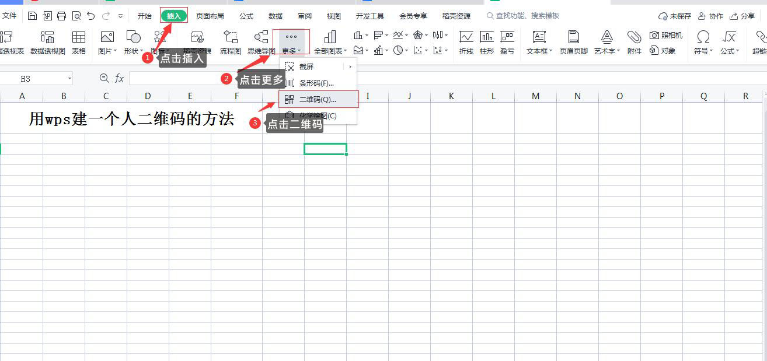This screenshot has width=767, height=361.
Task: Open the 符号 symbol dropdown
Action: coord(703,43)
